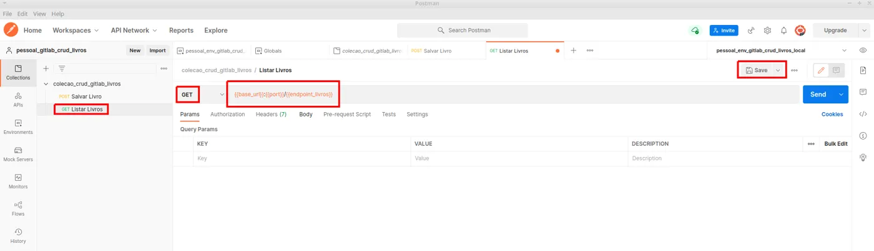Switch to the Tests tab
Viewport: 874px width, 251px height.
click(x=388, y=115)
